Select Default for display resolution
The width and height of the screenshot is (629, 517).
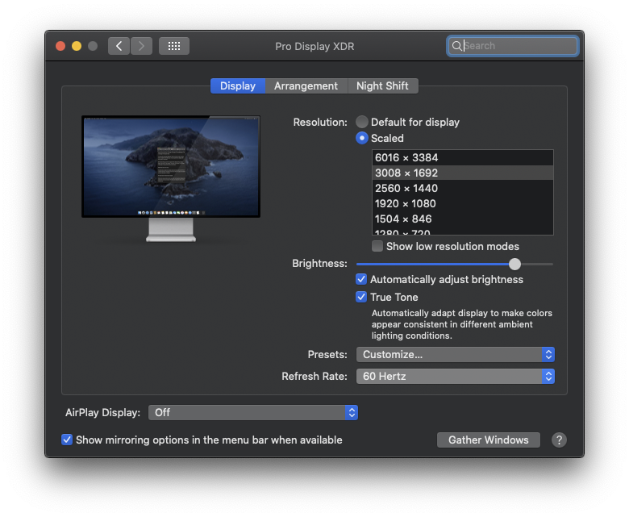(362, 122)
